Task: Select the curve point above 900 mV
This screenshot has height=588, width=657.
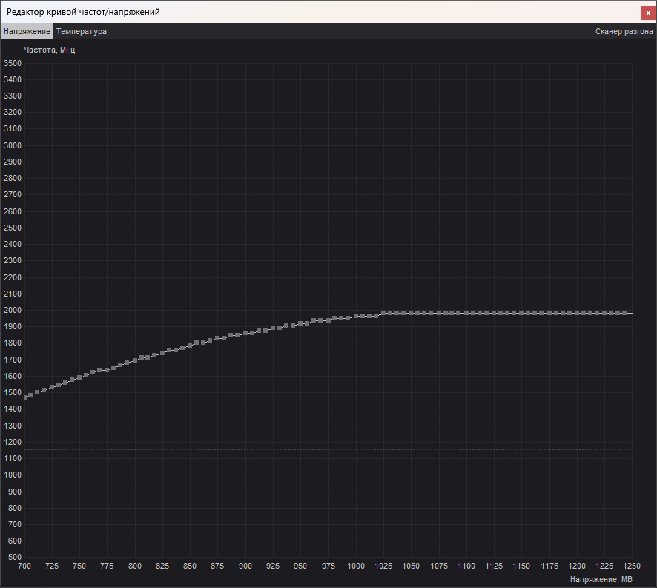Action: pyautogui.click(x=245, y=333)
